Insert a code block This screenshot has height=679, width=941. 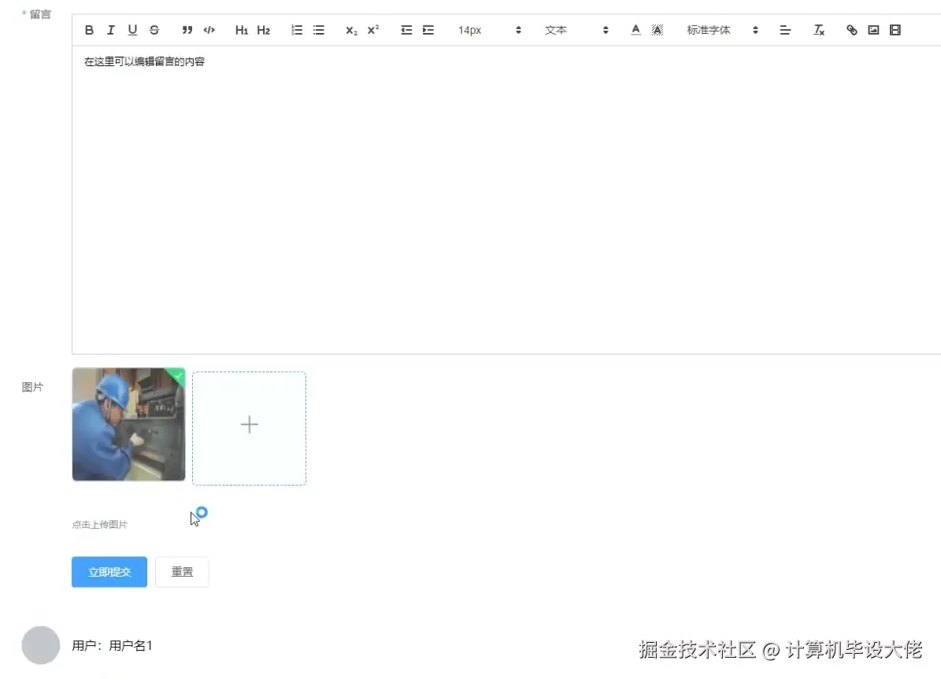click(209, 30)
